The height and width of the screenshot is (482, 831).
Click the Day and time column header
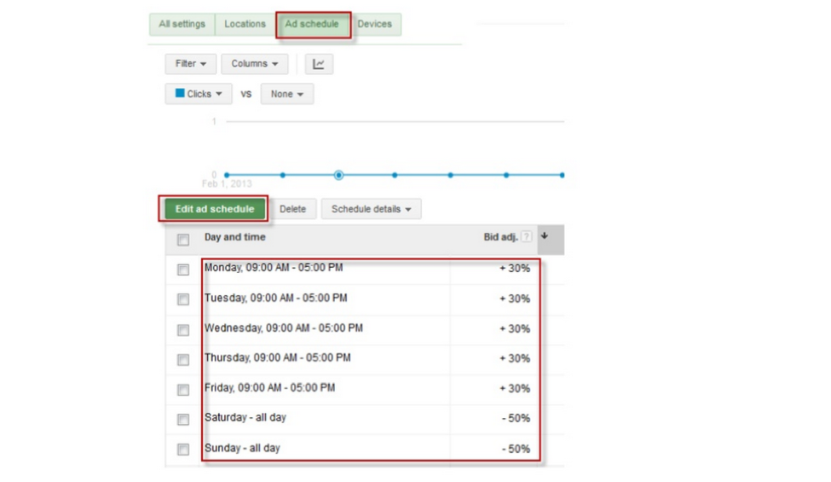tap(234, 237)
